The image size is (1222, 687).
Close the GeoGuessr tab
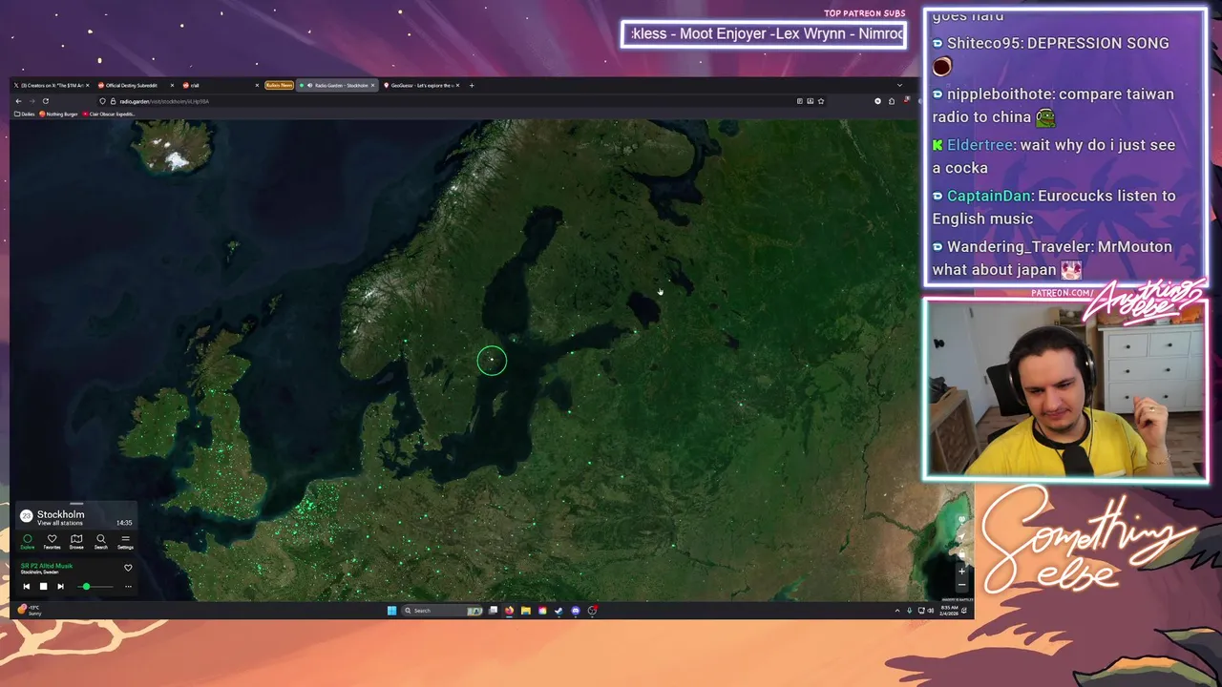click(x=457, y=85)
